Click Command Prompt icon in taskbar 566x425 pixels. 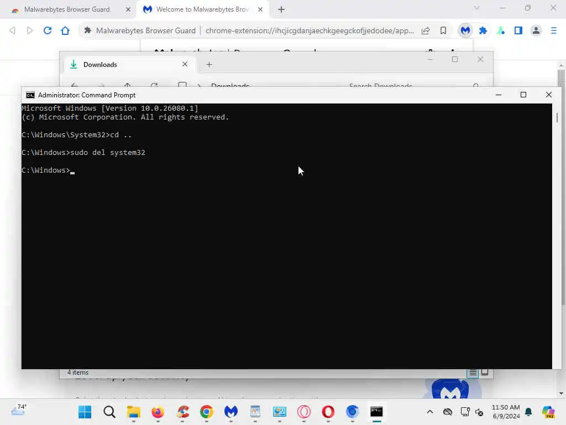[376, 412]
